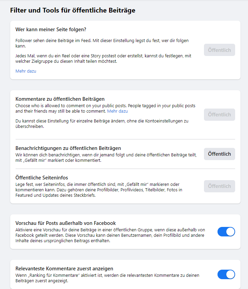This screenshot has width=248, height=289.
Task: Click the Öffentliche Seiteninfos heading
Action: 42,177
